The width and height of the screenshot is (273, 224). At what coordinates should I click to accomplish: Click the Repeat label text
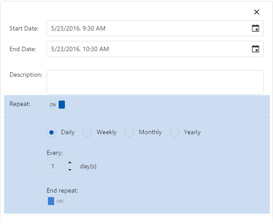coord(20,104)
